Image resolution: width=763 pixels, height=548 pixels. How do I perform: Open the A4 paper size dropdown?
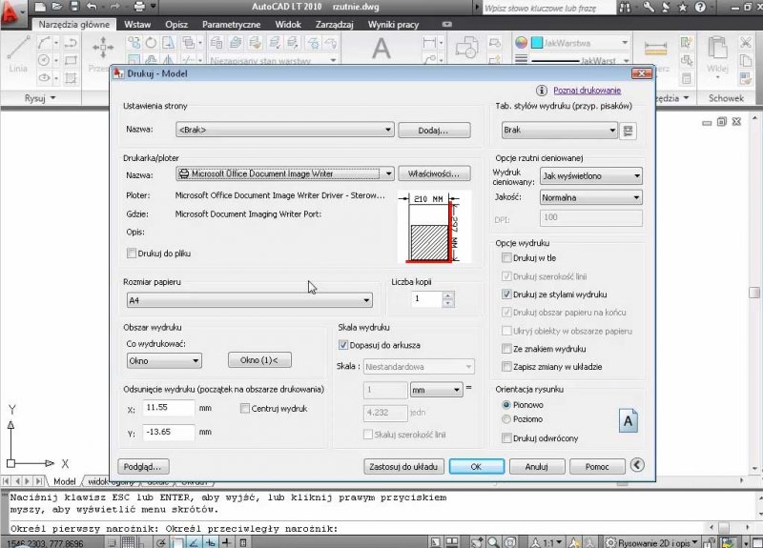pos(248,300)
